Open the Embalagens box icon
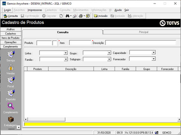 [x=11, y=119]
